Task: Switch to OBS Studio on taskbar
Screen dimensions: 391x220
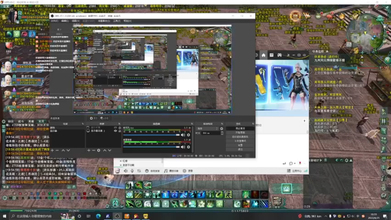Action: (x=117, y=216)
